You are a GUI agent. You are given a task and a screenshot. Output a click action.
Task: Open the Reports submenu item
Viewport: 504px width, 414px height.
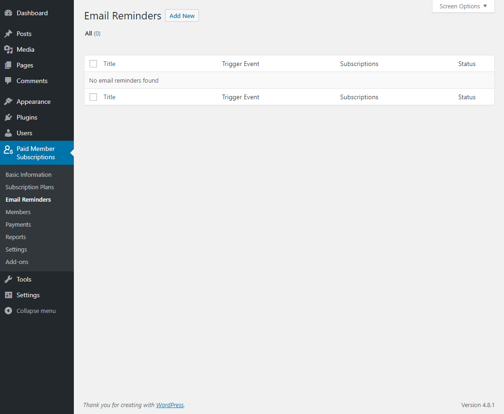pos(15,237)
